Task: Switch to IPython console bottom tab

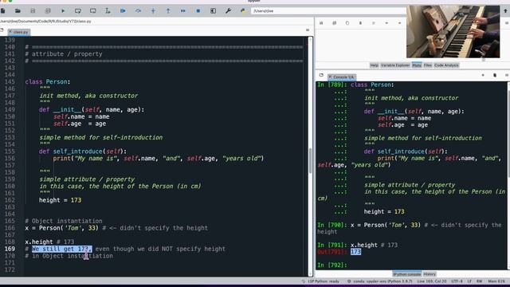Action: 406,274
